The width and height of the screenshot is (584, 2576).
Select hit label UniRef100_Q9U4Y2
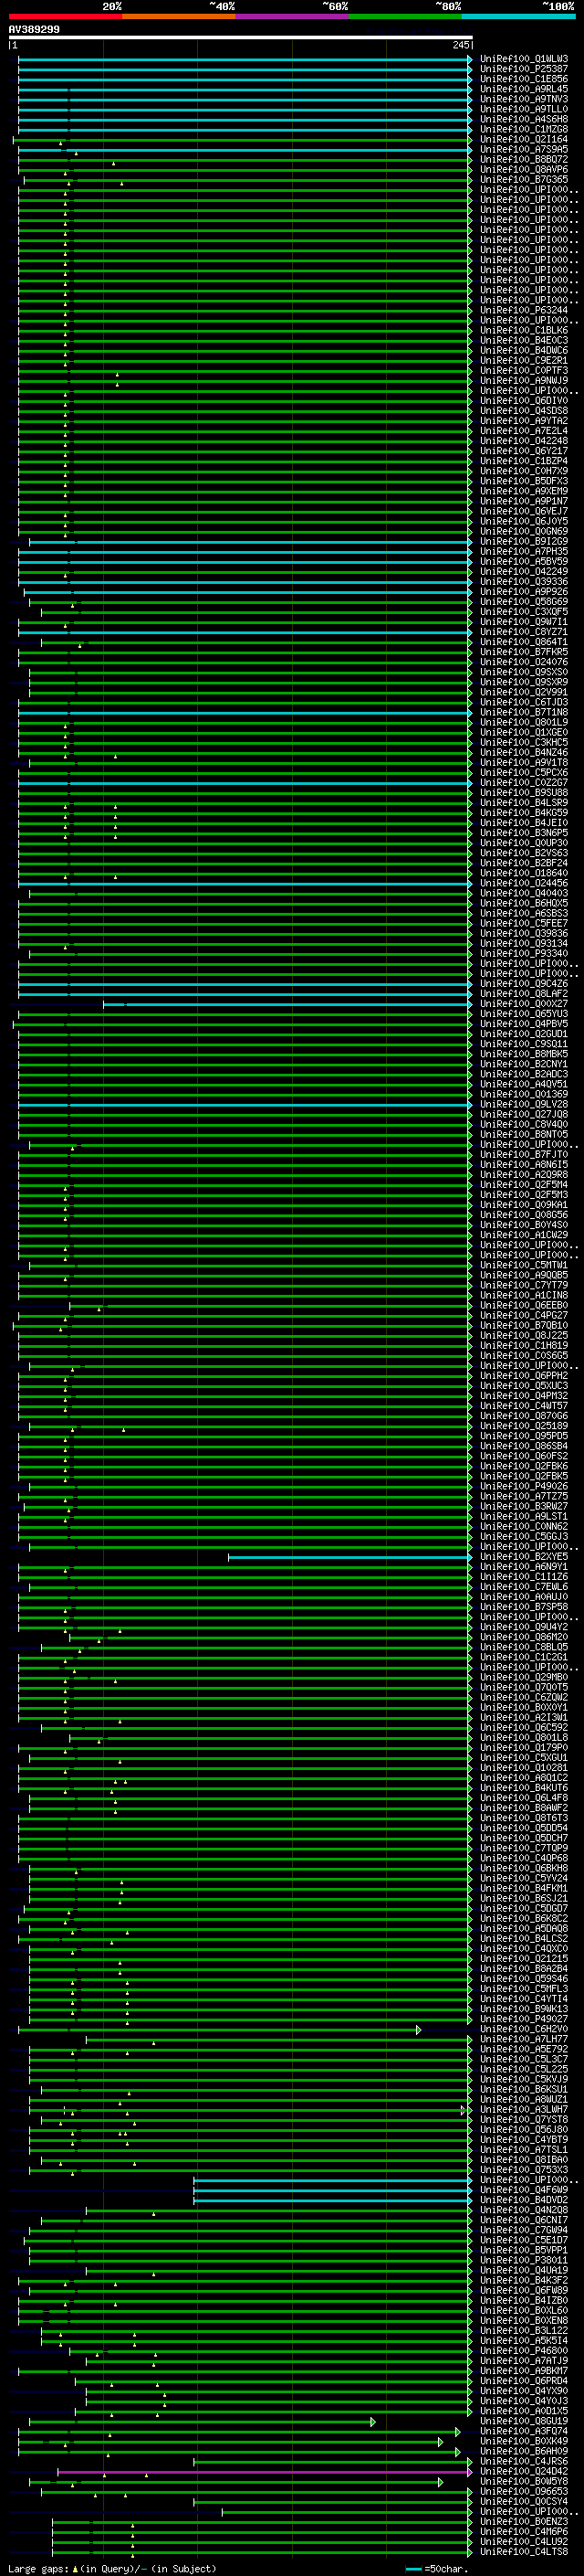click(524, 1626)
